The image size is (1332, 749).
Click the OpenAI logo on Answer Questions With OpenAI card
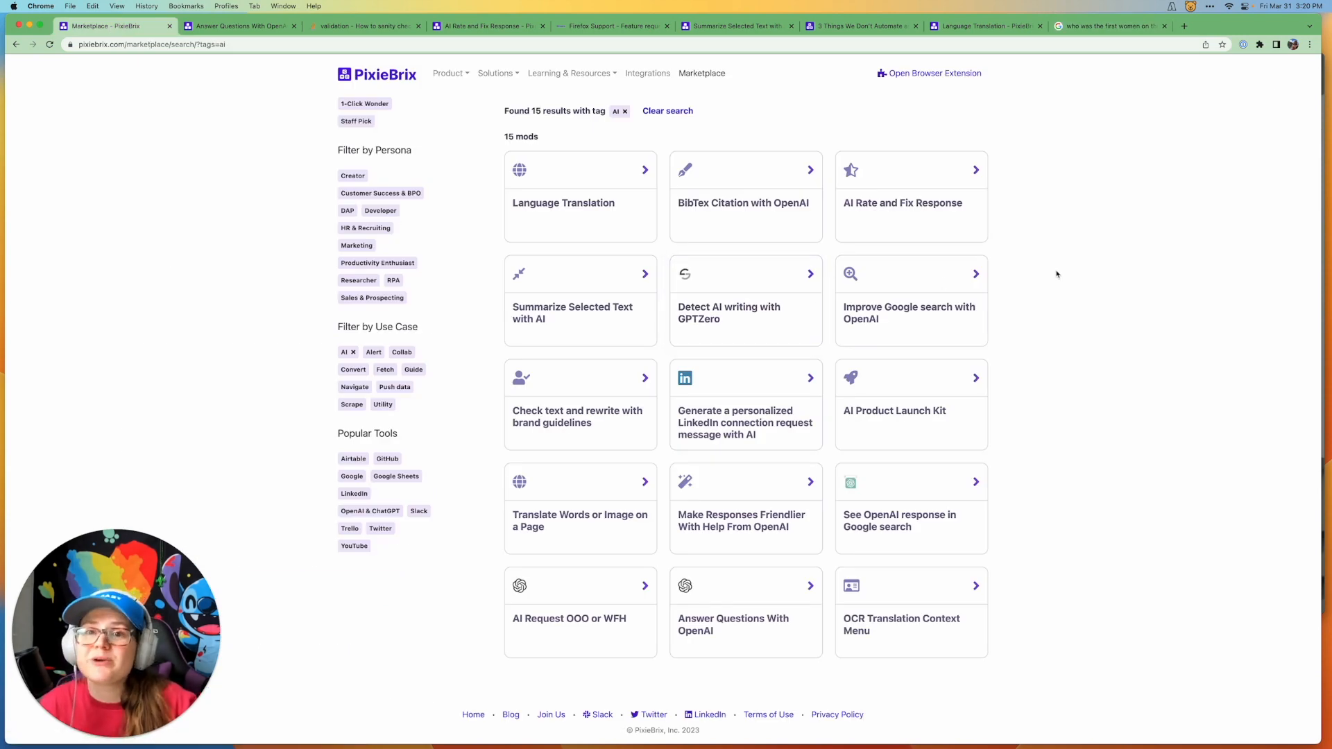[x=685, y=586]
